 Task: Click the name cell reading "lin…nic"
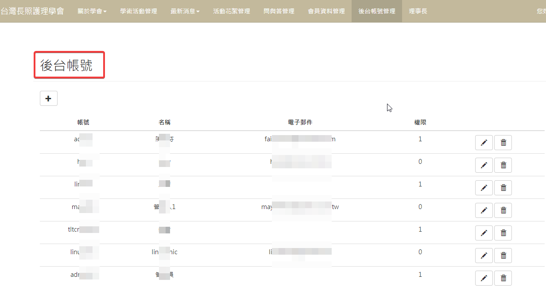tap(165, 252)
